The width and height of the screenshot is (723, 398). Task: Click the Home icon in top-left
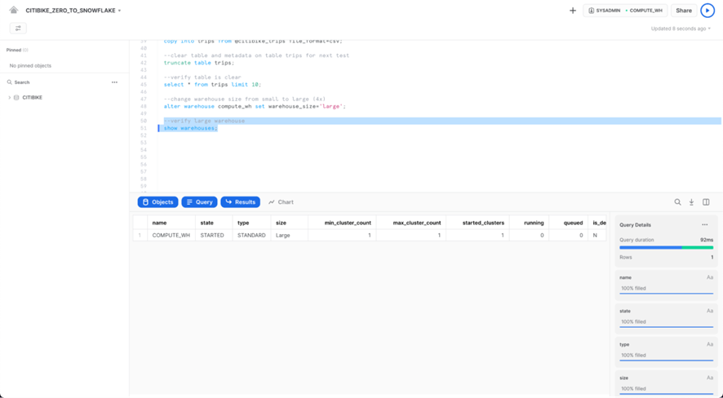click(x=14, y=11)
